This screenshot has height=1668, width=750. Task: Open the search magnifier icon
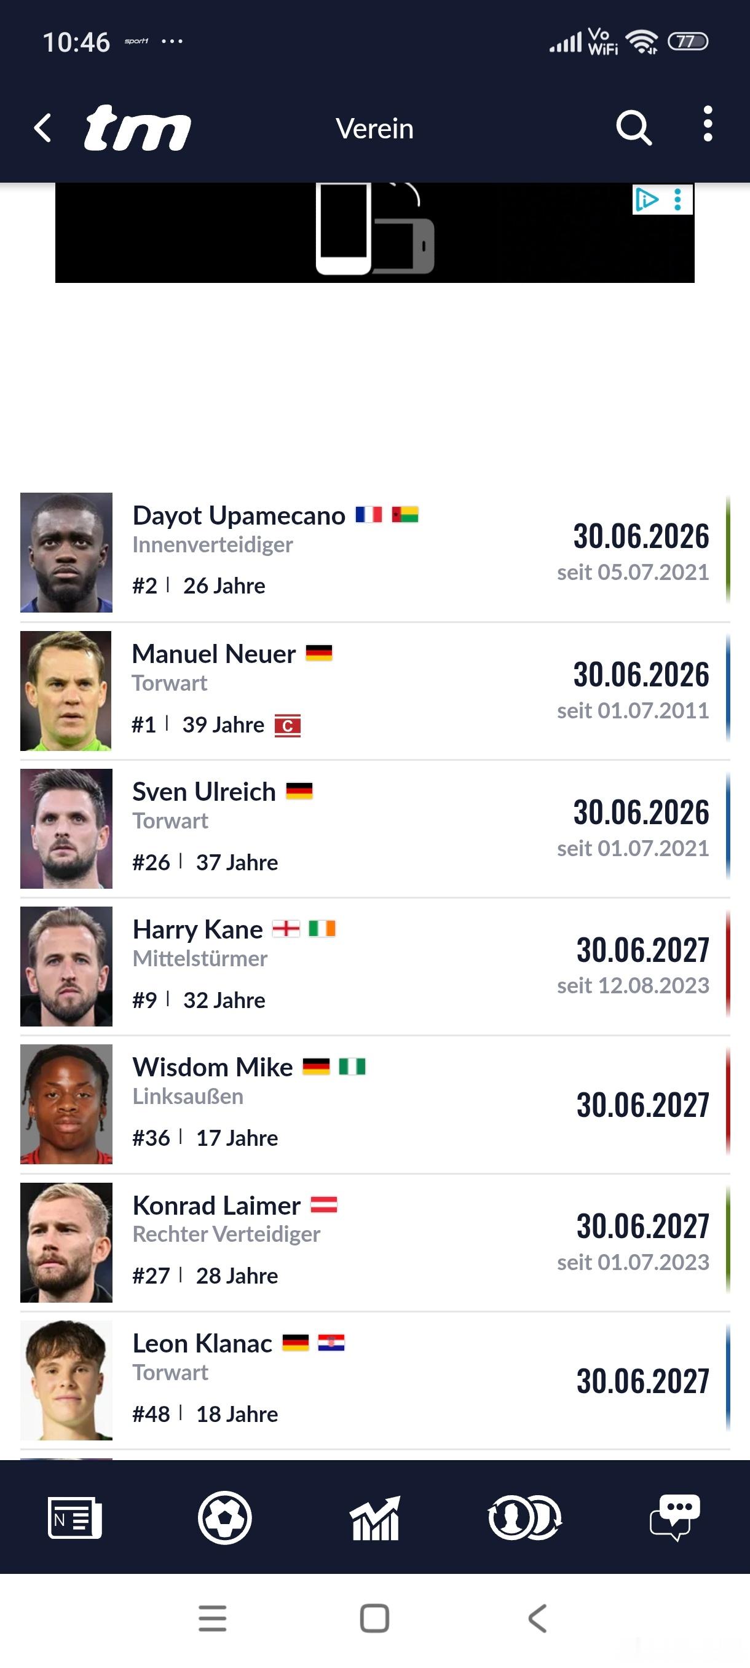pyautogui.click(x=634, y=127)
